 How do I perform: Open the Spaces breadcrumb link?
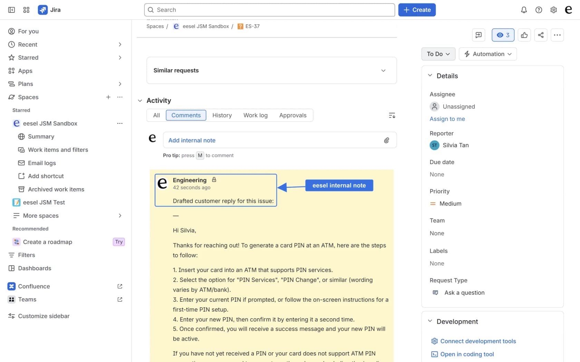click(x=155, y=26)
